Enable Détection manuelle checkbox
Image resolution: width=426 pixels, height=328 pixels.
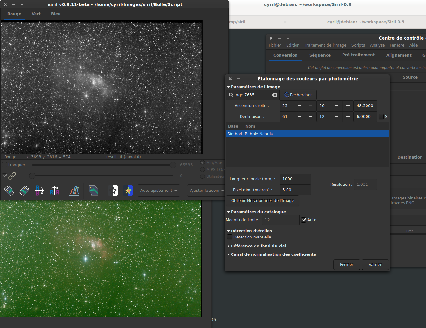coord(230,237)
